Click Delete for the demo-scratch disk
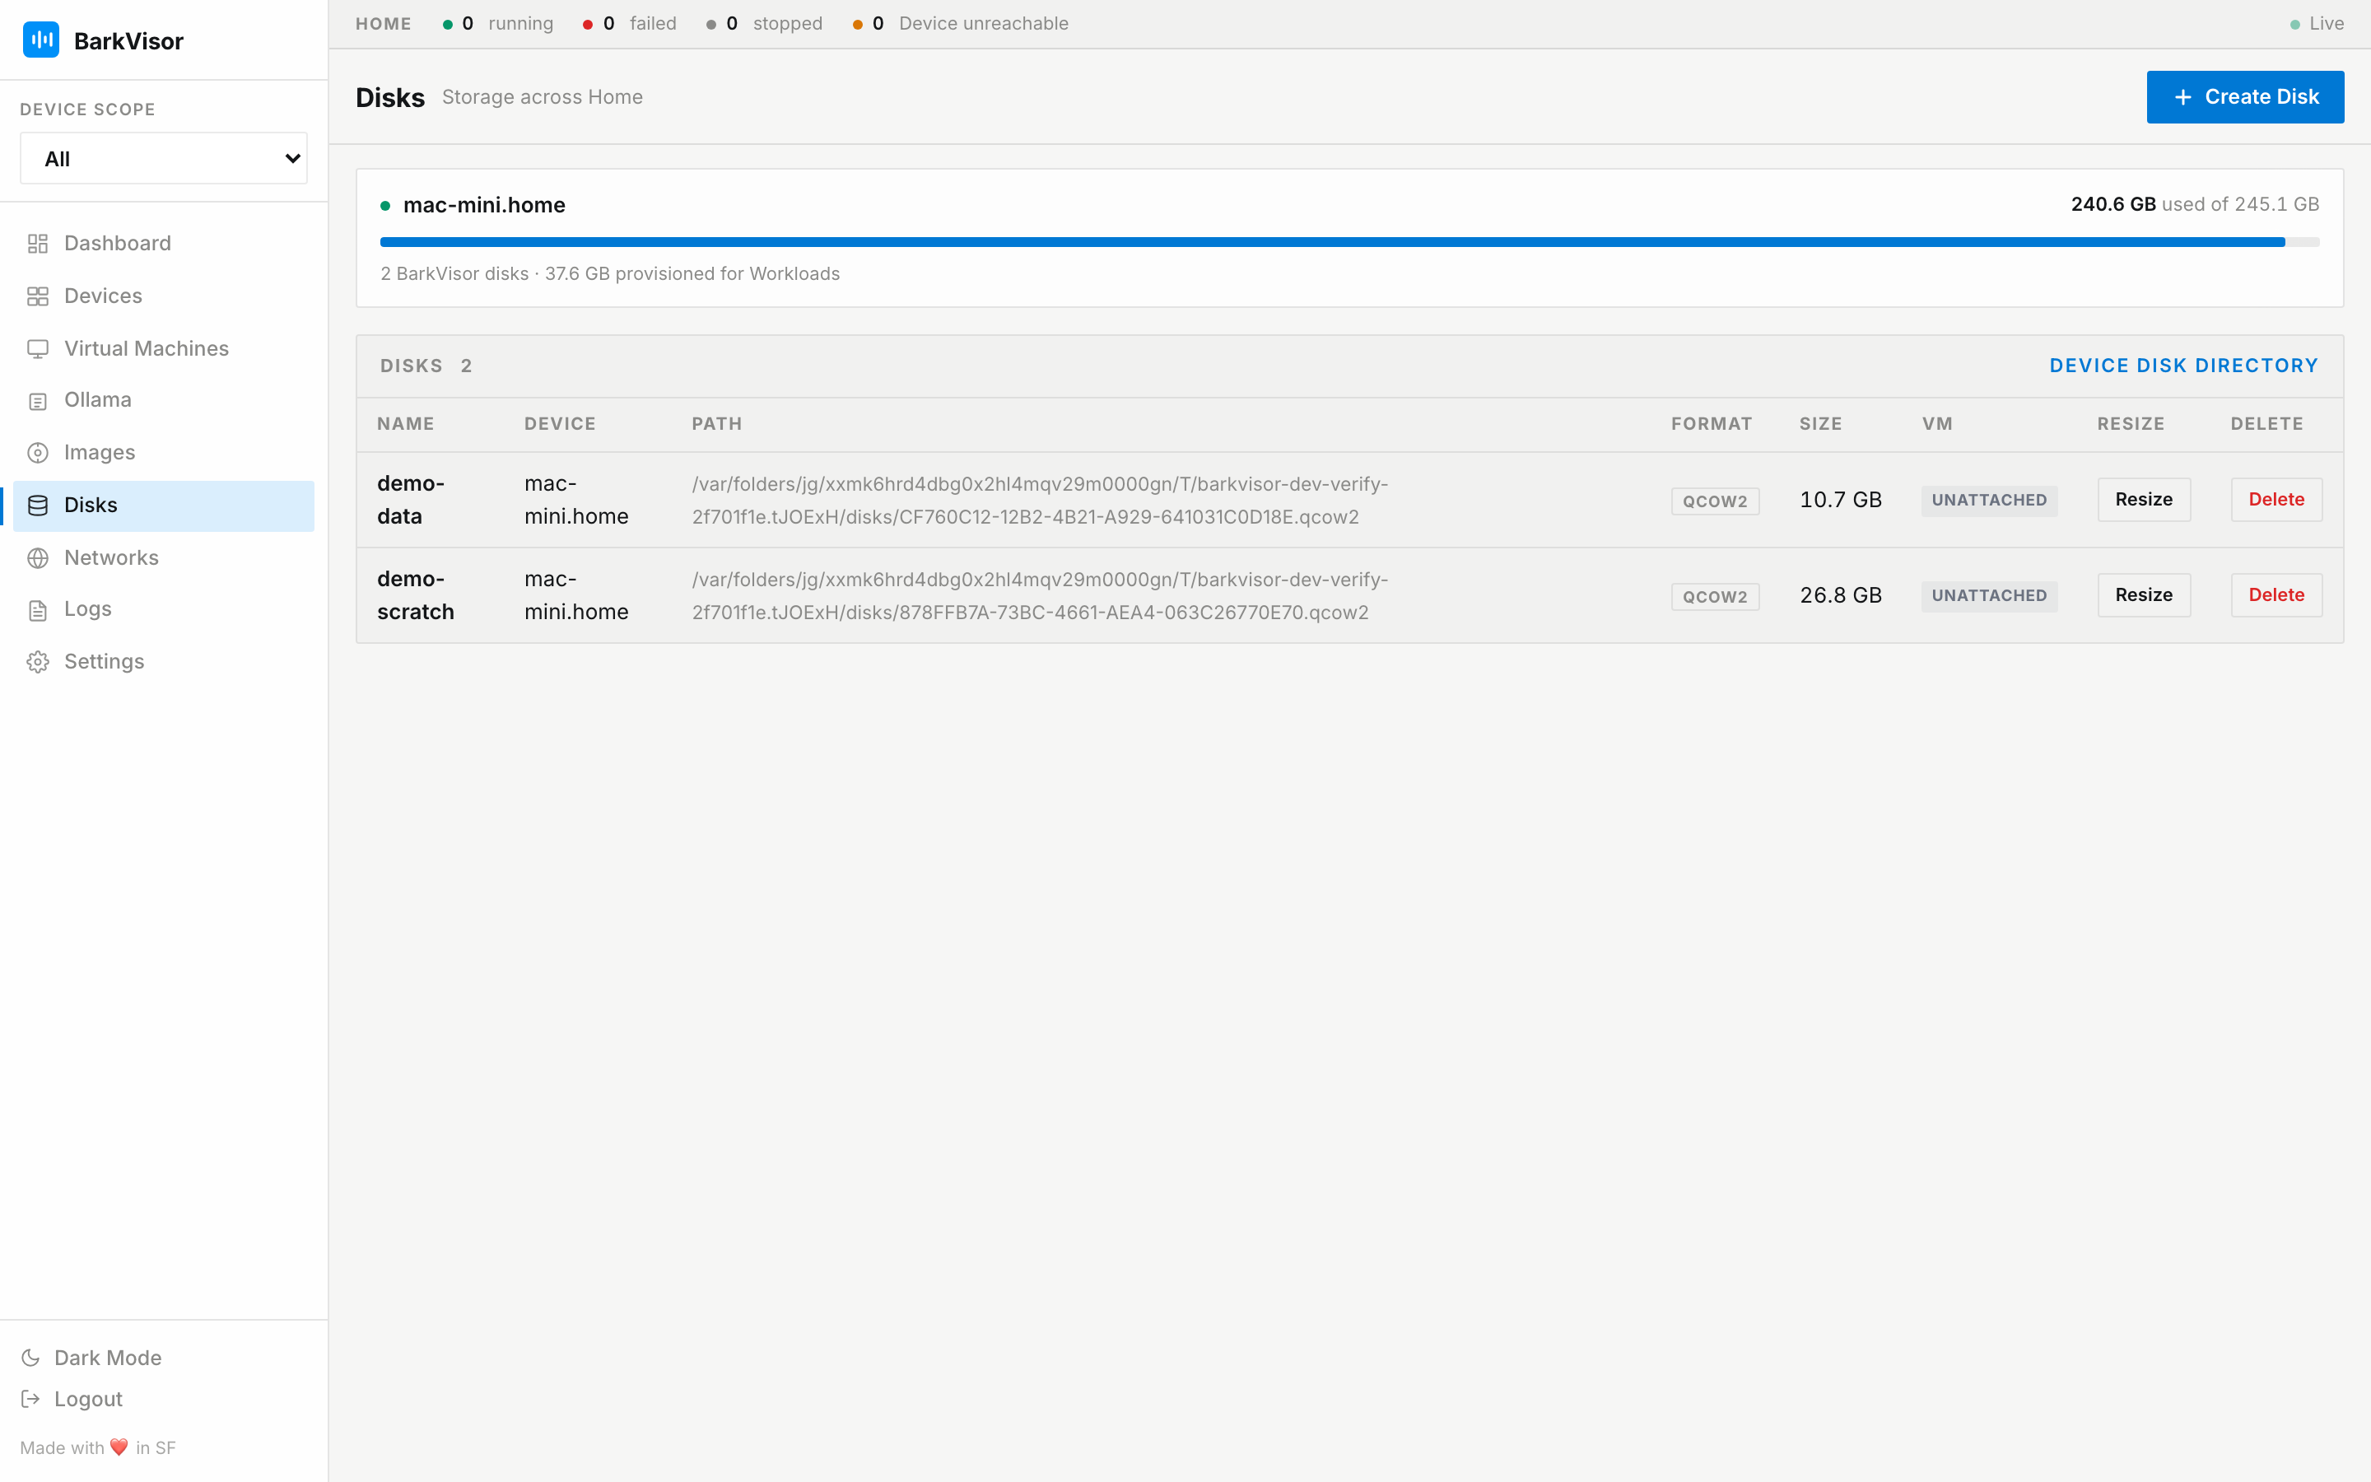The width and height of the screenshot is (2371, 1482). pyautogui.click(x=2276, y=595)
